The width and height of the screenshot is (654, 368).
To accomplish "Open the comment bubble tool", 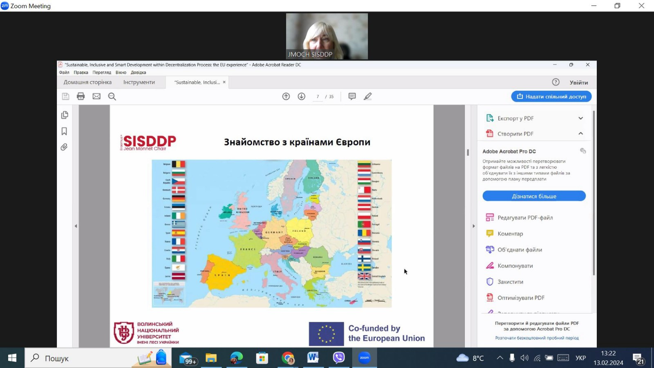I will (352, 96).
